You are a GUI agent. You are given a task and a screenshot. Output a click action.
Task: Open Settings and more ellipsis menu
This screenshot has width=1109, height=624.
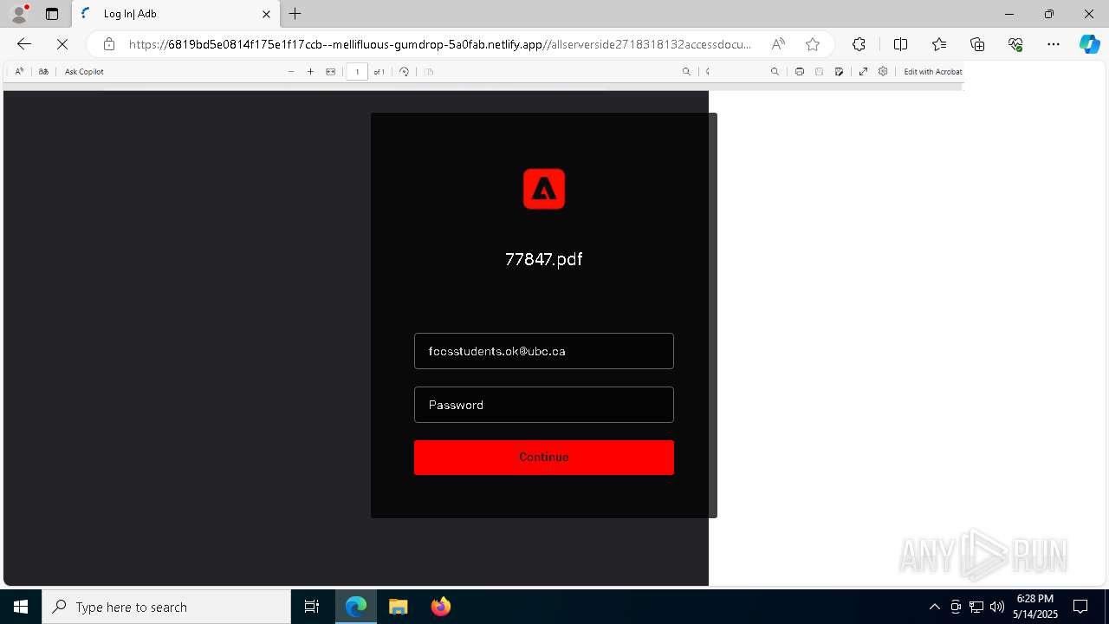tap(1054, 44)
